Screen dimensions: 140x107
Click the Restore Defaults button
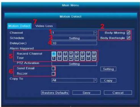click(x=55, y=93)
